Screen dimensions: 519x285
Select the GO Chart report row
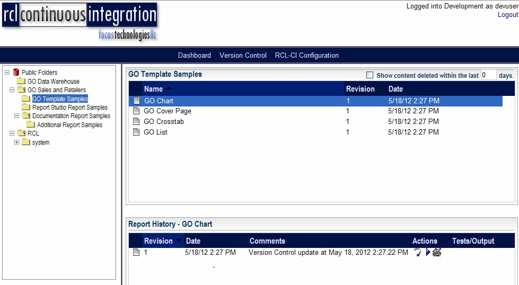315,101
